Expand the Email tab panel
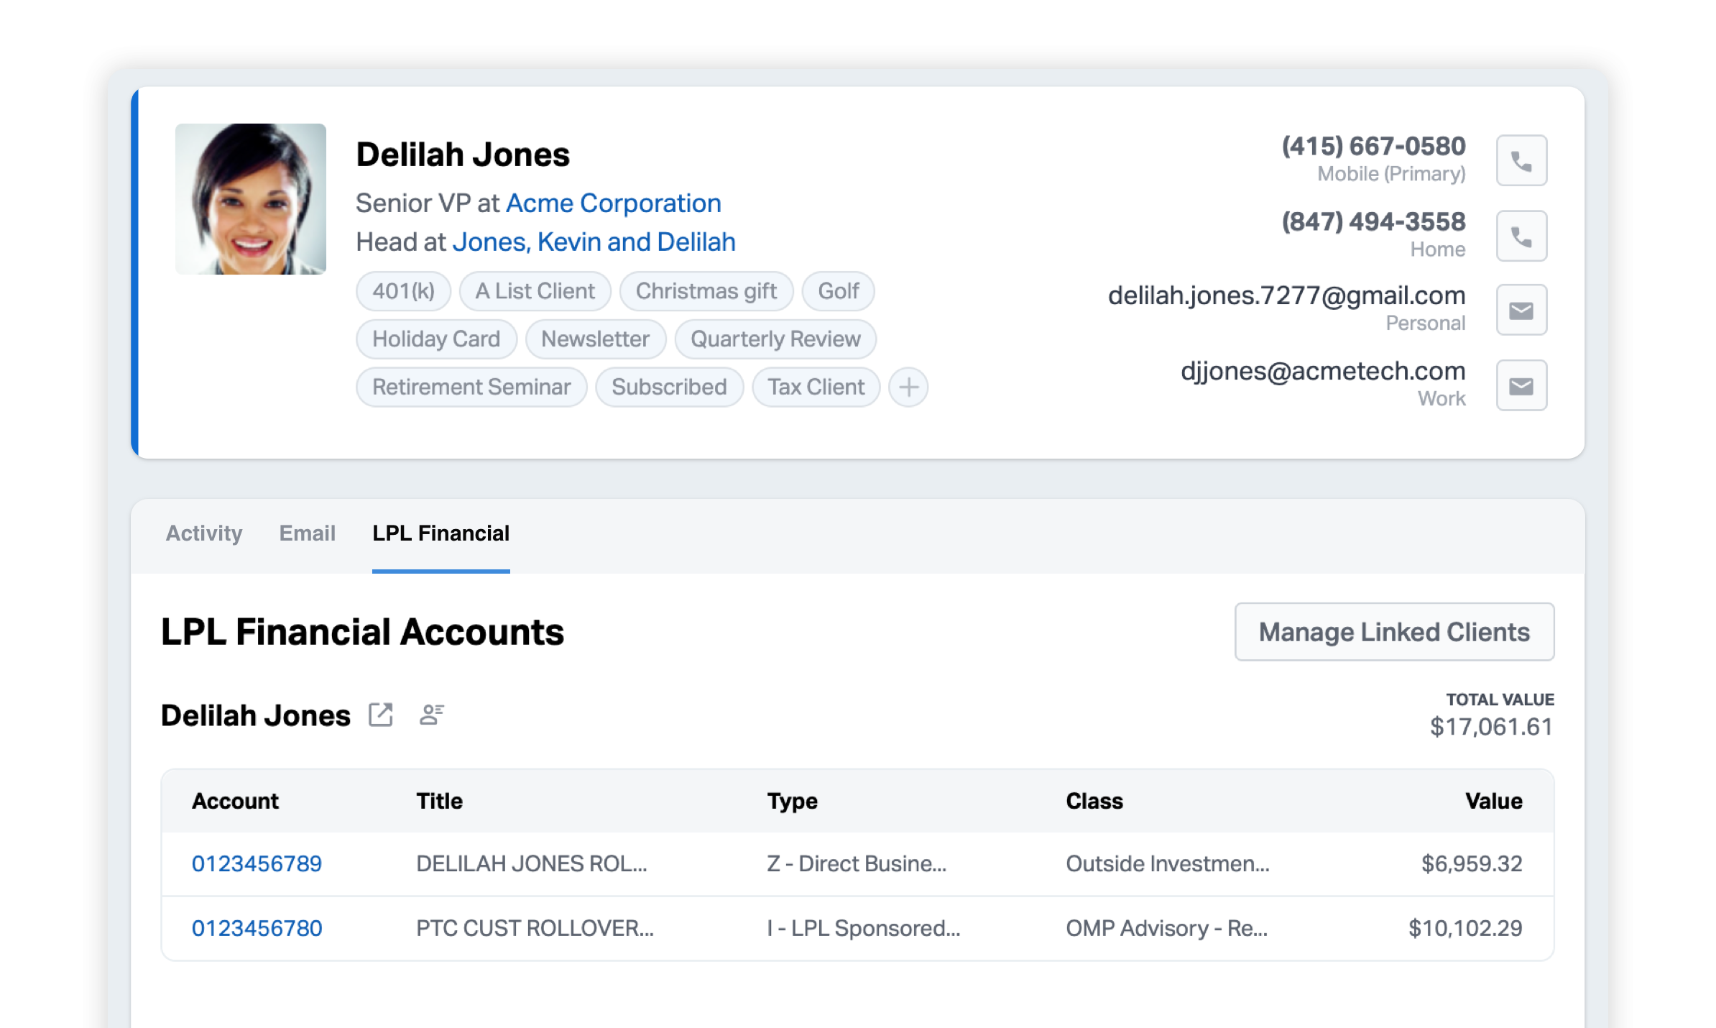Viewport: 1716px width, 1028px height. [306, 533]
